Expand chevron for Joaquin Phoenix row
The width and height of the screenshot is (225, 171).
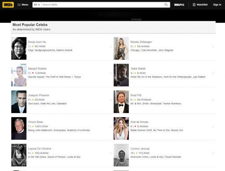click(111, 100)
